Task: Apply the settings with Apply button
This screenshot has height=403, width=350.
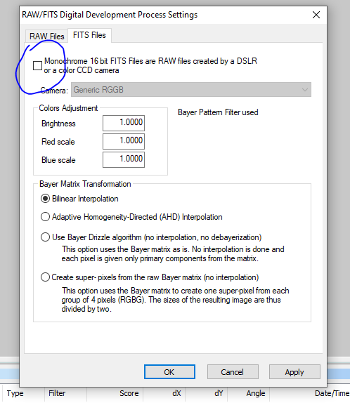Action: point(294,372)
